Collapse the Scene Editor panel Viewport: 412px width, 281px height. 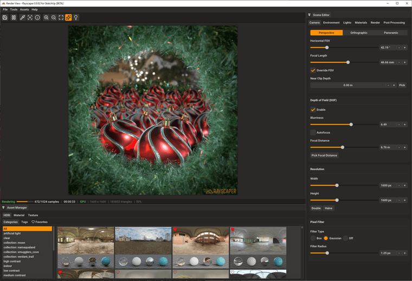point(309,15)
